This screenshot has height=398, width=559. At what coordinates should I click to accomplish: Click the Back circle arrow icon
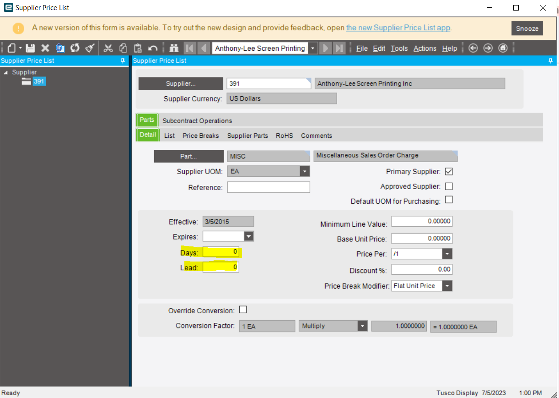(x=473, y=48)
